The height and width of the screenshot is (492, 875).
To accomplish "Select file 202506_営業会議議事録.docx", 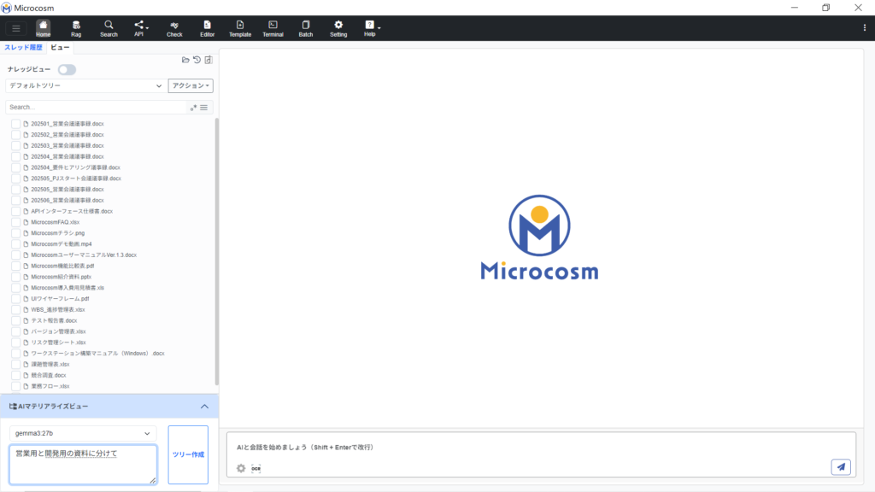I will click(68, 200).
